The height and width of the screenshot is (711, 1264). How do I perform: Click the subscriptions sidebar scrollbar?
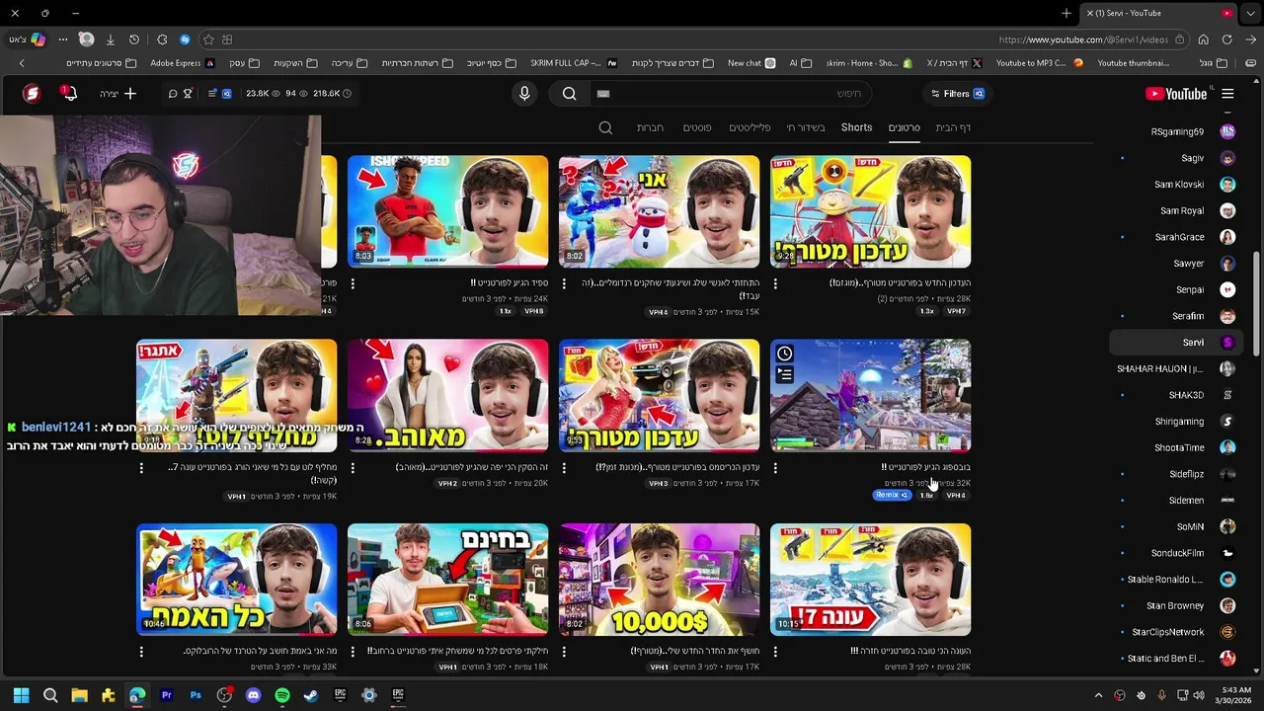coord(1256,304)
